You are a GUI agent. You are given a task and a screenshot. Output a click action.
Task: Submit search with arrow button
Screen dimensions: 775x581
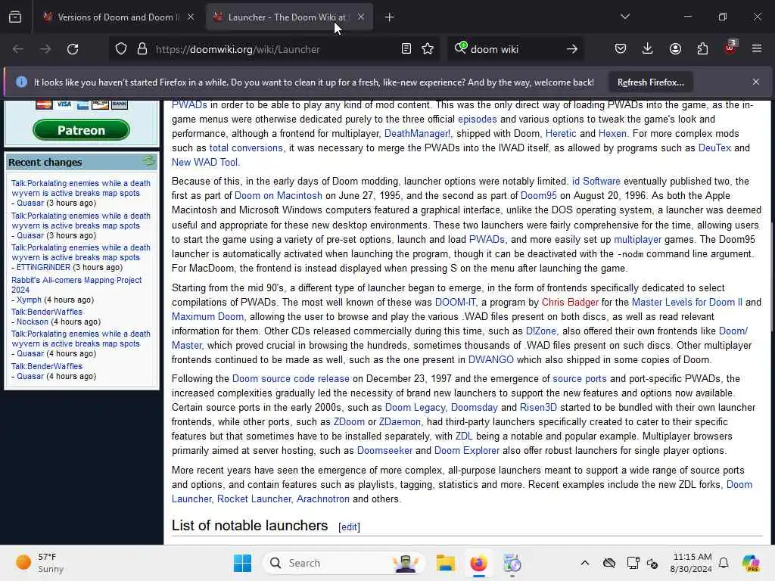(572, 49)
